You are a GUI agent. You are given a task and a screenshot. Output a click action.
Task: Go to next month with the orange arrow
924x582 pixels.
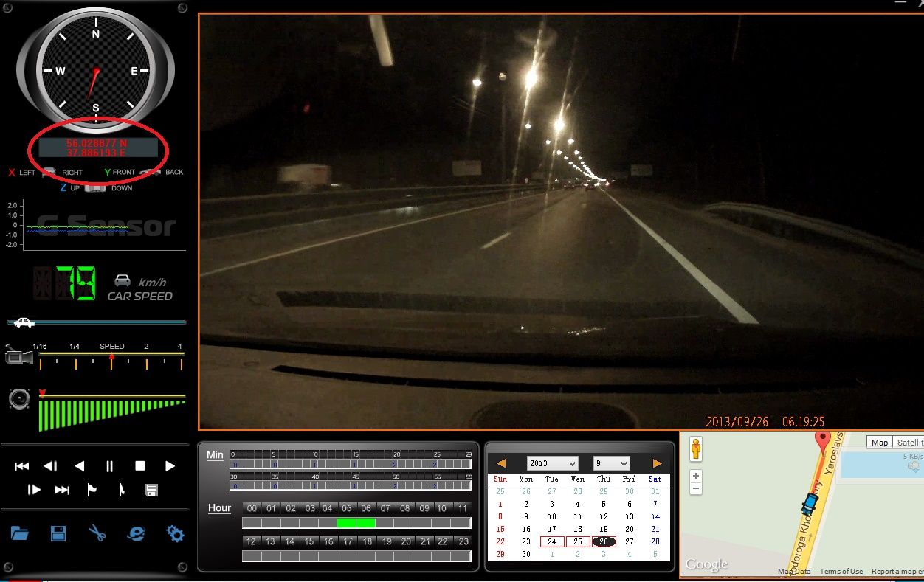coord(657,463)
